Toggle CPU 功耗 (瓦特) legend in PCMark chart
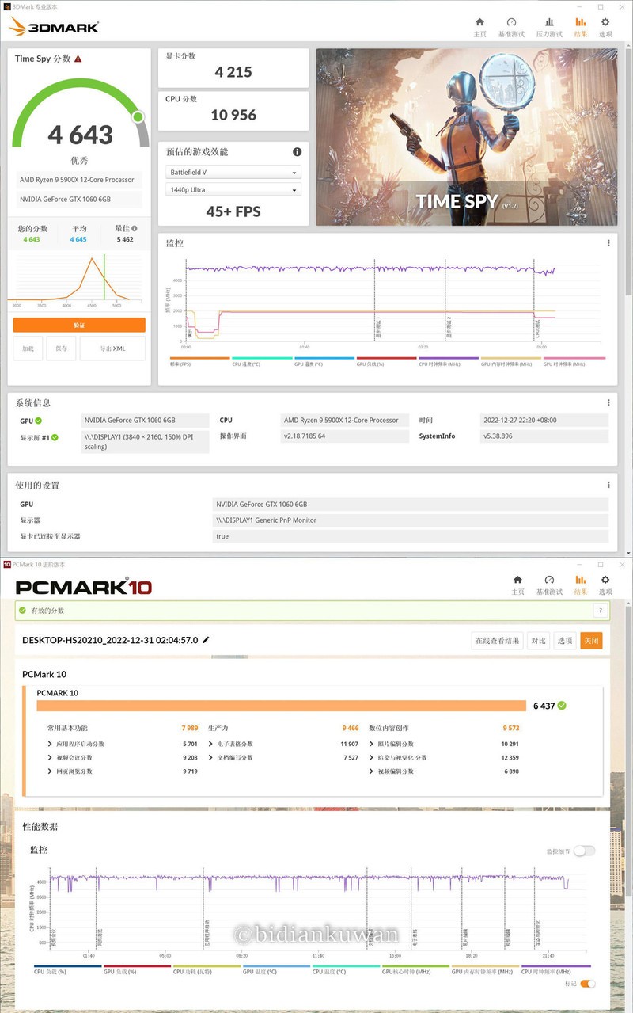The width and height of the screenshot is (633, 1013). pos(207,969)
